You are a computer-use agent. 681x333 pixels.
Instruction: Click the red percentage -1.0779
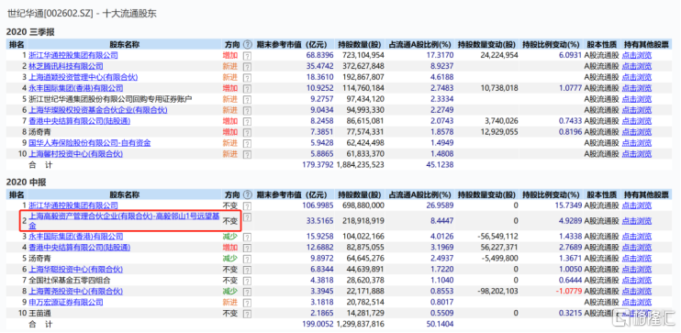point(570,291)
